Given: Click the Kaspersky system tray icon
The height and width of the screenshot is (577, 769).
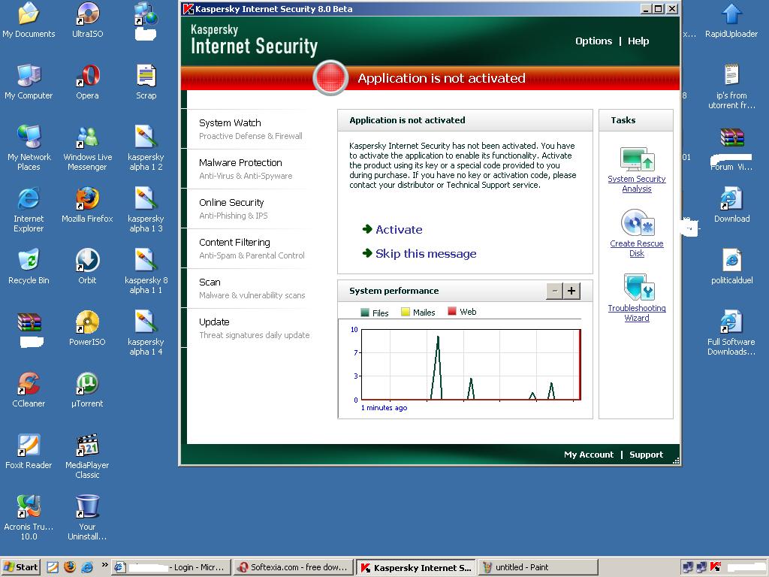Looking at the screenshot, I should (x=715, y=567).
